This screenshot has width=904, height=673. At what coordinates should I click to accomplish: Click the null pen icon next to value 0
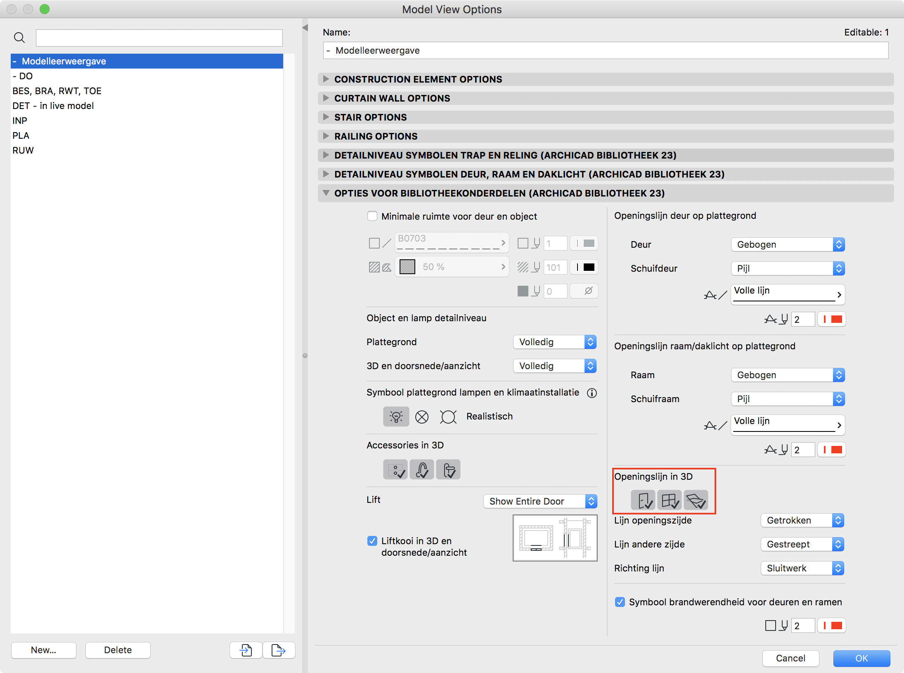[584, 291]
